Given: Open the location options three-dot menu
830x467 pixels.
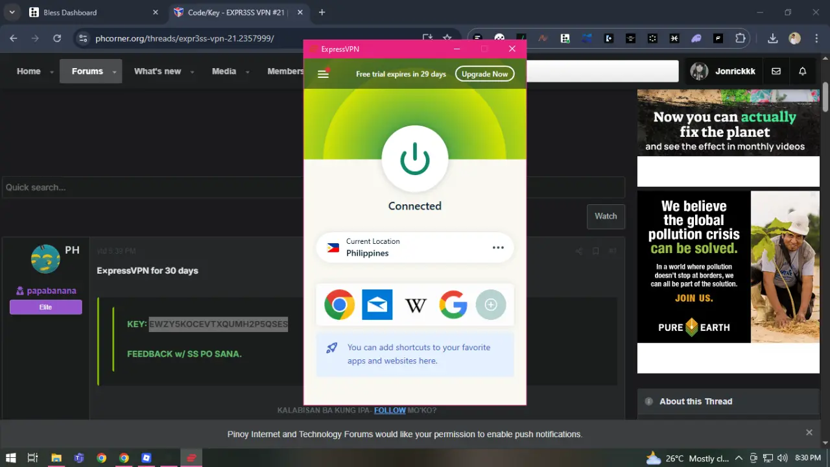Looking at the screenshot, I should click(498, 248).
